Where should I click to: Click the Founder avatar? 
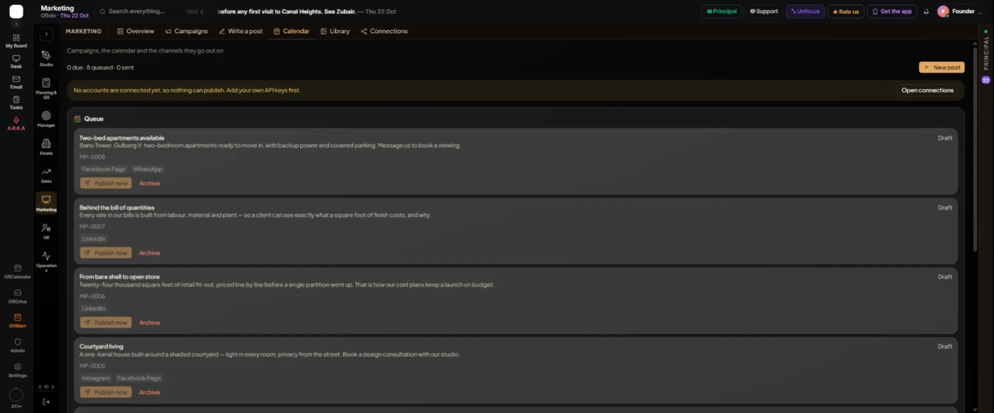point(943,12)
